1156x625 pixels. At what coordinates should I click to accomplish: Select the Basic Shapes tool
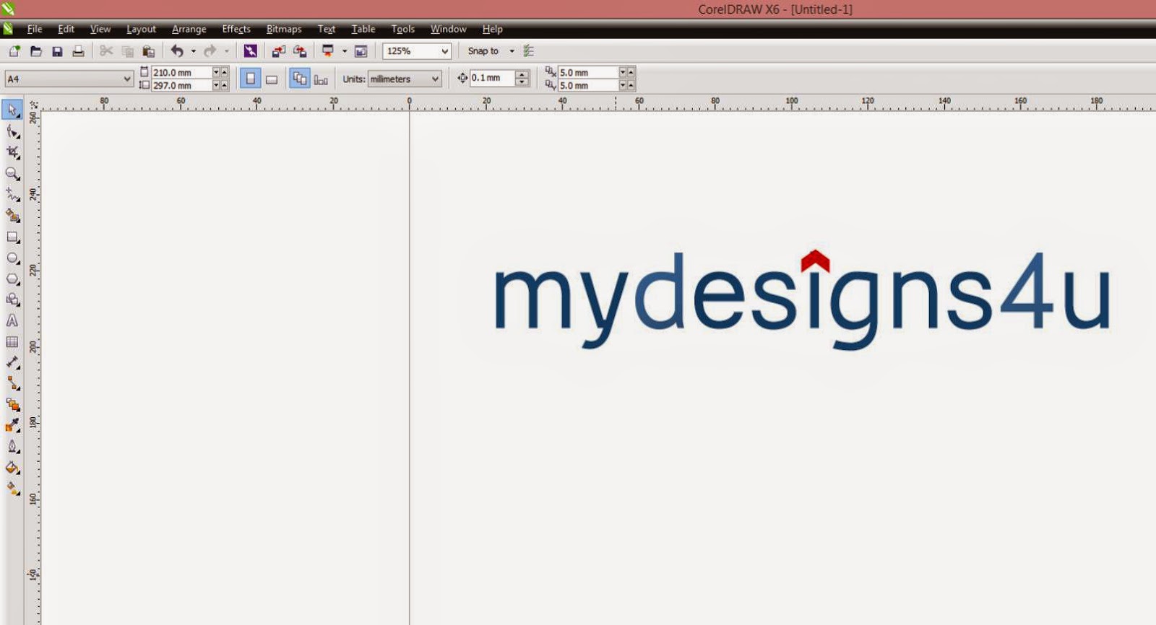12,300
